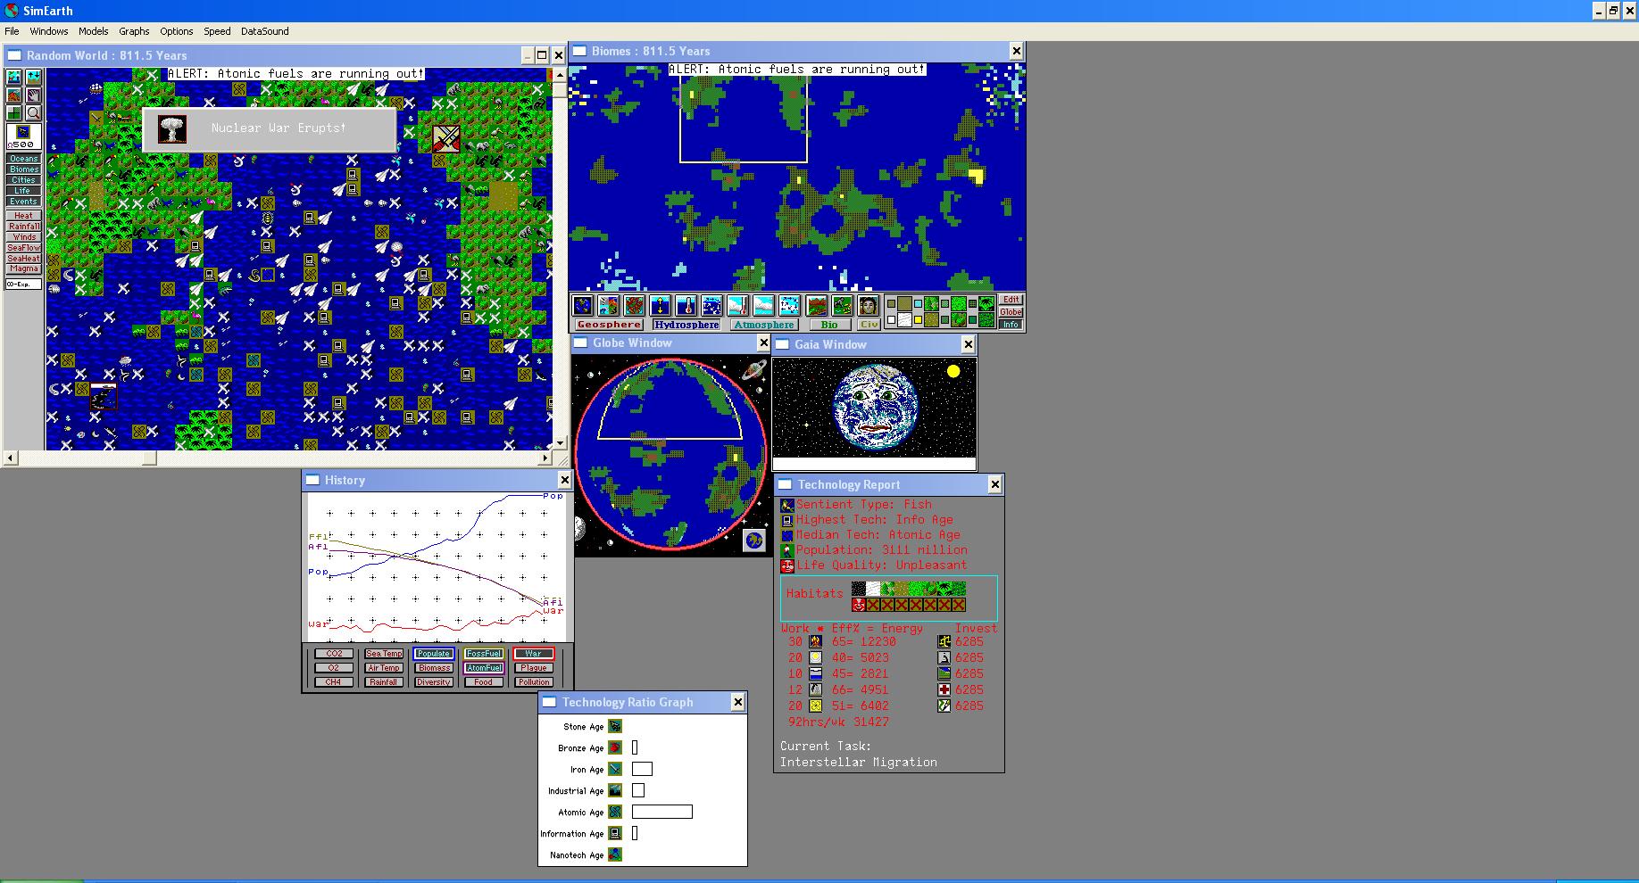Show the air currents icon
This screenshot has width=1639, height=883.
coord(790,306)
